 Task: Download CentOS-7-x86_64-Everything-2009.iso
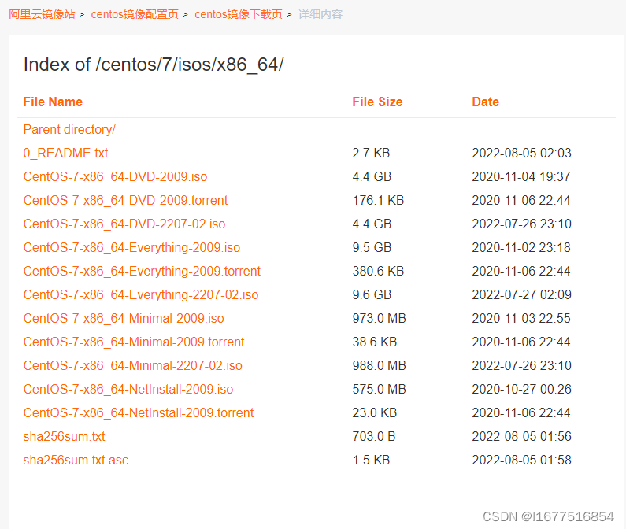coord(131,247)
